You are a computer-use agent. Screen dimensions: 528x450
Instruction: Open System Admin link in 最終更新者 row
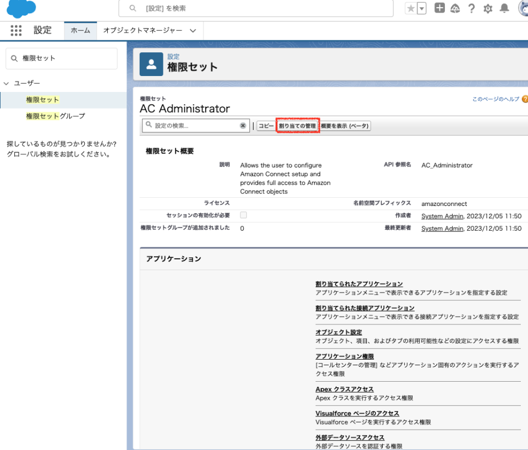(x=442, y=229)
